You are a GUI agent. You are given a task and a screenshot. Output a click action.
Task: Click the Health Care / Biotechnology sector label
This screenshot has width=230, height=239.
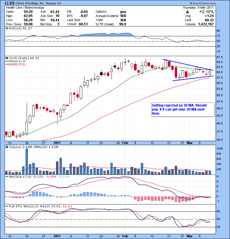25,7
